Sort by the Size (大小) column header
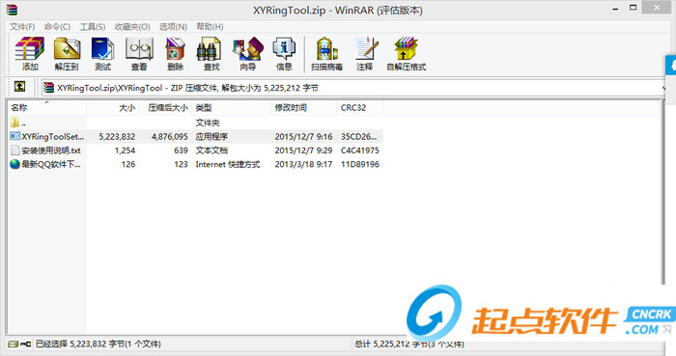 113,108
